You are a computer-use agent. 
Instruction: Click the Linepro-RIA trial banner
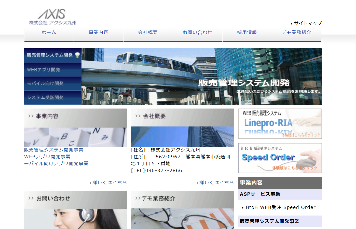click(x=280, y=124)
